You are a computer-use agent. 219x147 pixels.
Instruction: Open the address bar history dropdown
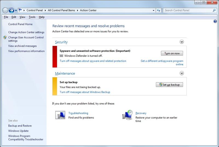(154, 10)
